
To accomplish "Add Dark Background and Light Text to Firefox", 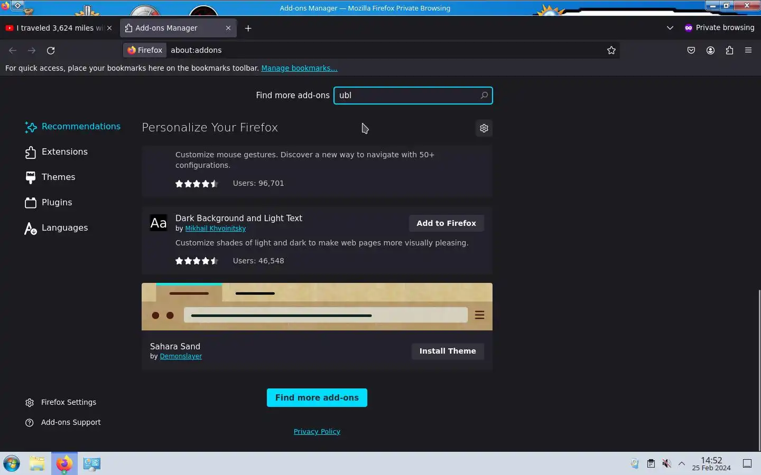I will click(x=446, y=223).
